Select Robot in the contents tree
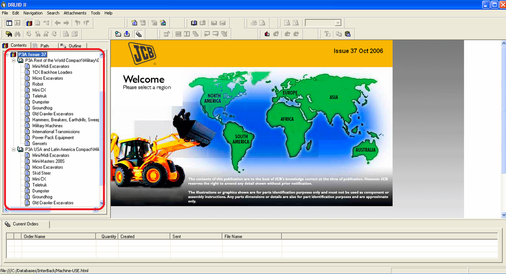This screenshot has width=506, height=274. (38, 84)
